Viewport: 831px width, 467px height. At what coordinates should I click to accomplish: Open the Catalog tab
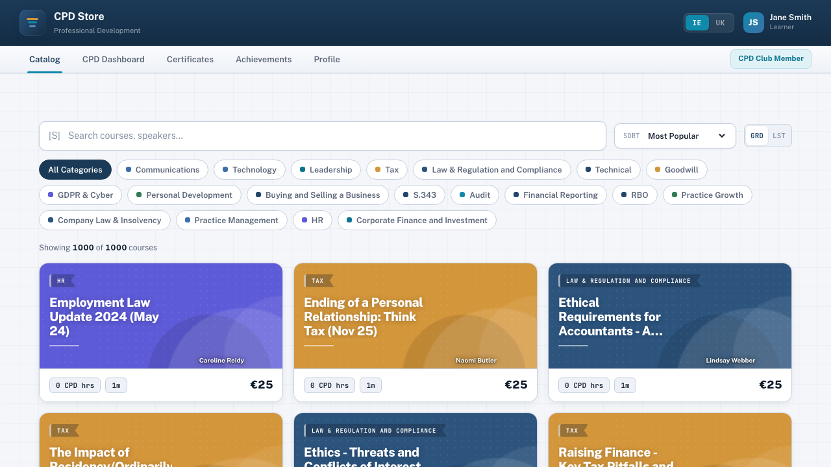(x=45, y=59)
